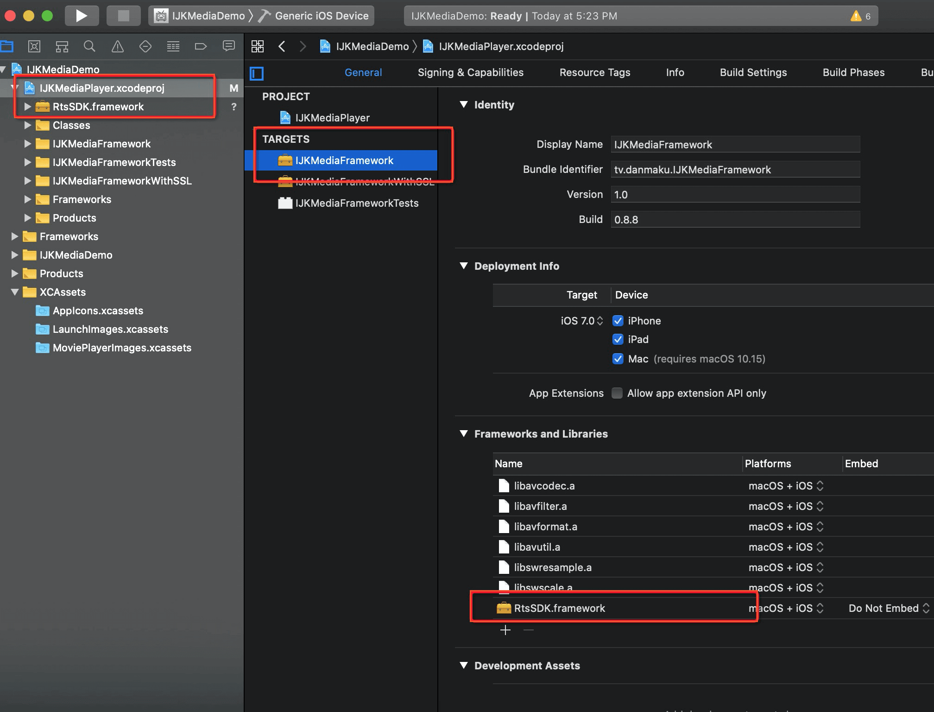Image resolution: width=934 pixels, height=712 pixels.
Task: Click the Stop button in toolbar
Action: point(123,16)
